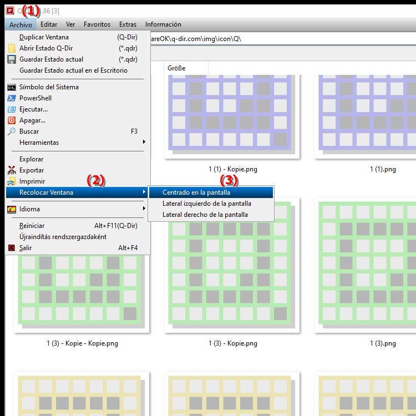Expand the Herramientas submenu

[x=78, y=143]
